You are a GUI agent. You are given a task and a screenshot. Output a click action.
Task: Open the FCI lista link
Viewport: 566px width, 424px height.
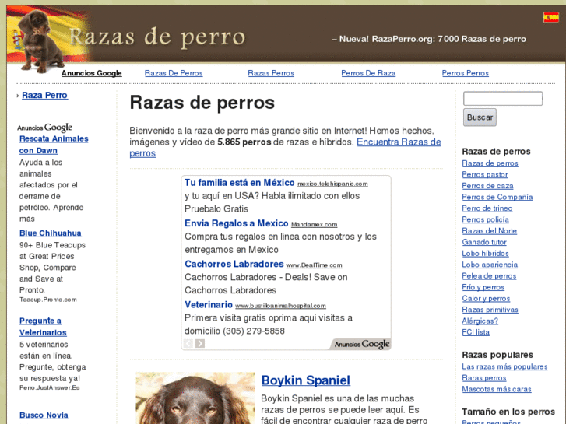pyautogui.click(x=476, y=332)
